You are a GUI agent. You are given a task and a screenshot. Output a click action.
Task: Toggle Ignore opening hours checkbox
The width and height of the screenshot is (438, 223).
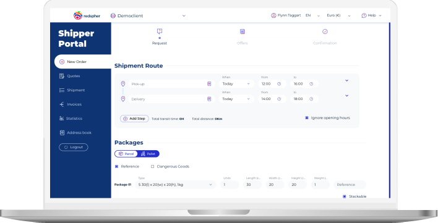click(x=307, y=118)
